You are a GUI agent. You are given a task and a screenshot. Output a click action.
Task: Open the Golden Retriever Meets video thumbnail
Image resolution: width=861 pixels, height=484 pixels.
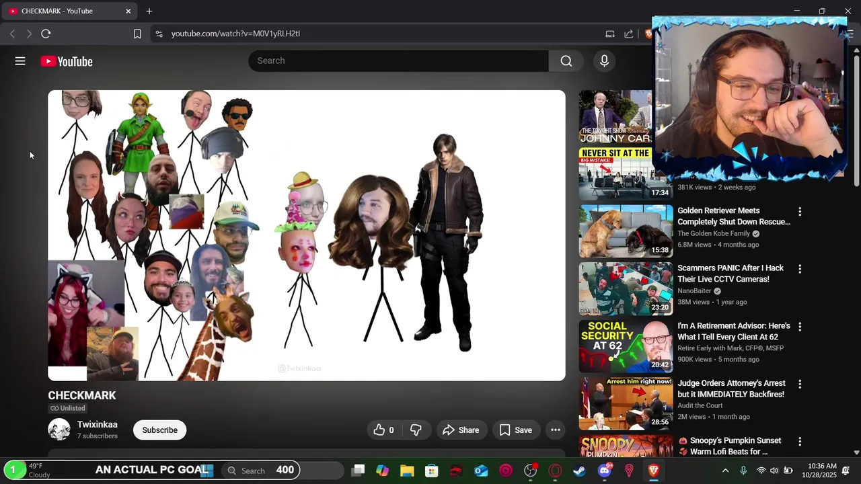click(626, 231)
